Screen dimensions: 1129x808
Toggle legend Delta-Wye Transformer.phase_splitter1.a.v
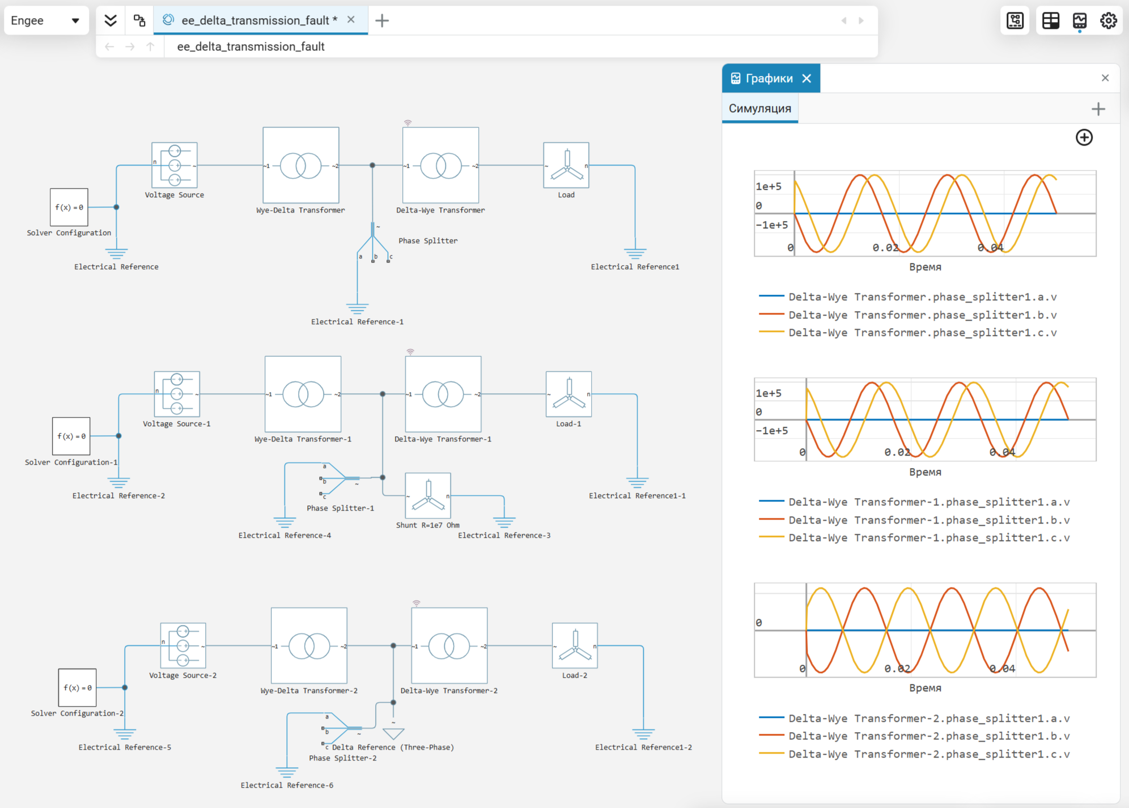pyautogui.click(x=908, y=297)
